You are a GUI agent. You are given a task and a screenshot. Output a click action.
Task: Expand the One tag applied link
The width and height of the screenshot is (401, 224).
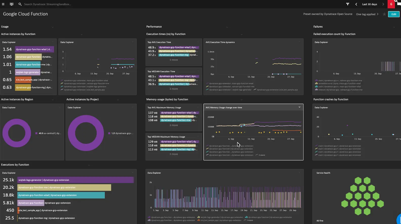click(x=367, y=14)
